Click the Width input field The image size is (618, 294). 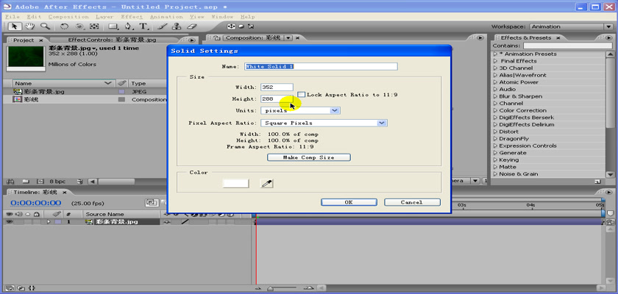pos(277,87)
